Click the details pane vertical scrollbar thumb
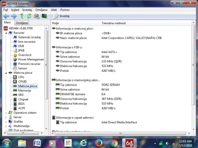The height and width of the screenshot is (148, 198). (194, 65)
